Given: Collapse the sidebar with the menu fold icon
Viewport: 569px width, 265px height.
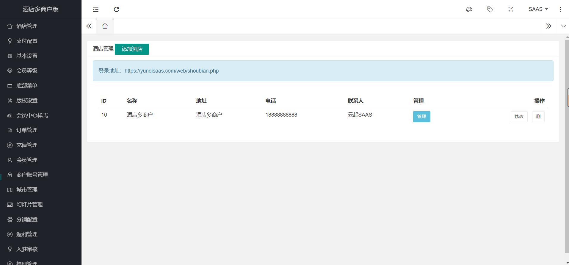Looking at the screenshot, I should click(x=95, y=10).
